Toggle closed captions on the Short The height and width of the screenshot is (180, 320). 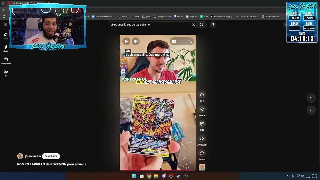click(174, 41)
